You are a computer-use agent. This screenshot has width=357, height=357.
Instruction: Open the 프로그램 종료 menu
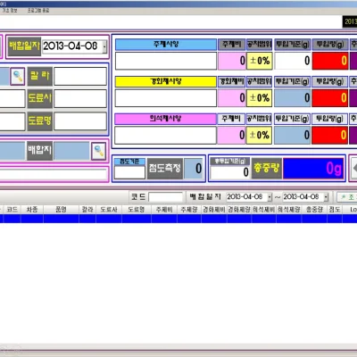point(38,11)
